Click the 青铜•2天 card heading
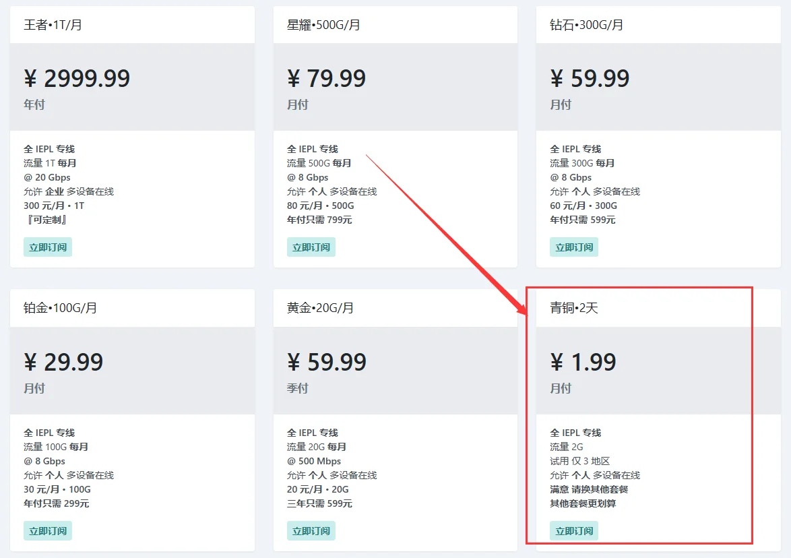 coord(574,308)
